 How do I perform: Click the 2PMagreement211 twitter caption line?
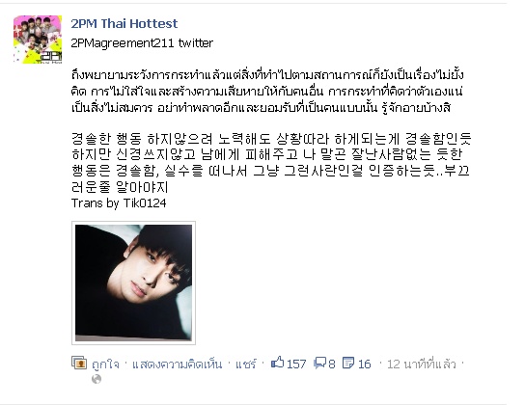pos(142,42)
